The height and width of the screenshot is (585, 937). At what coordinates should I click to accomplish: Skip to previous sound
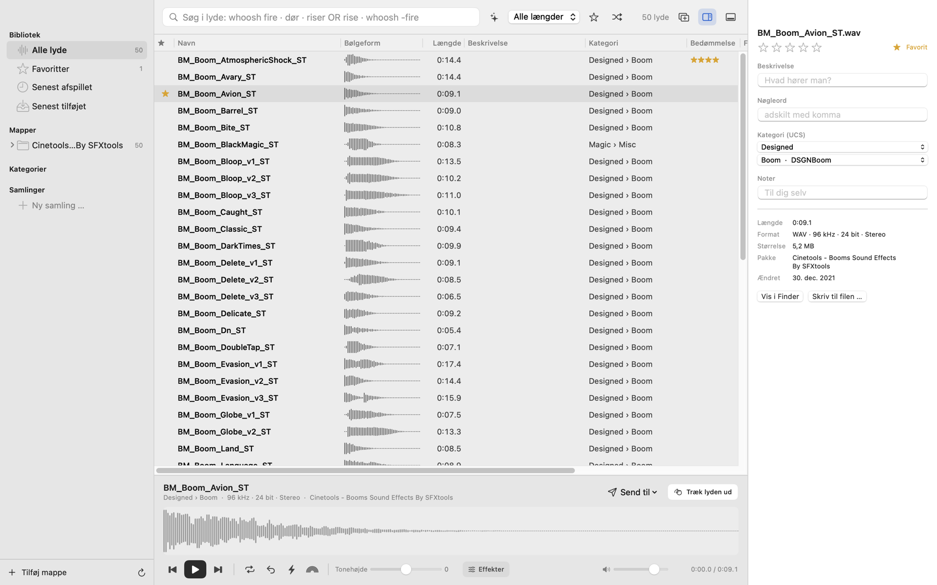tap(172, 569)
